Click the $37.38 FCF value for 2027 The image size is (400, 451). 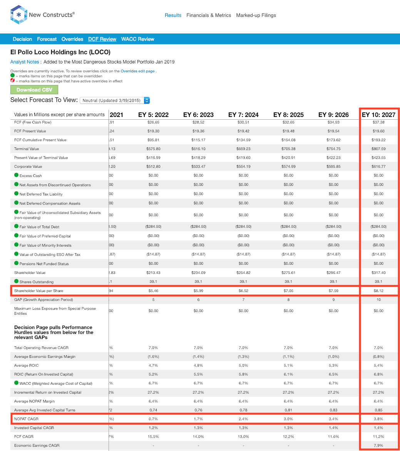(x=378, y=122)
